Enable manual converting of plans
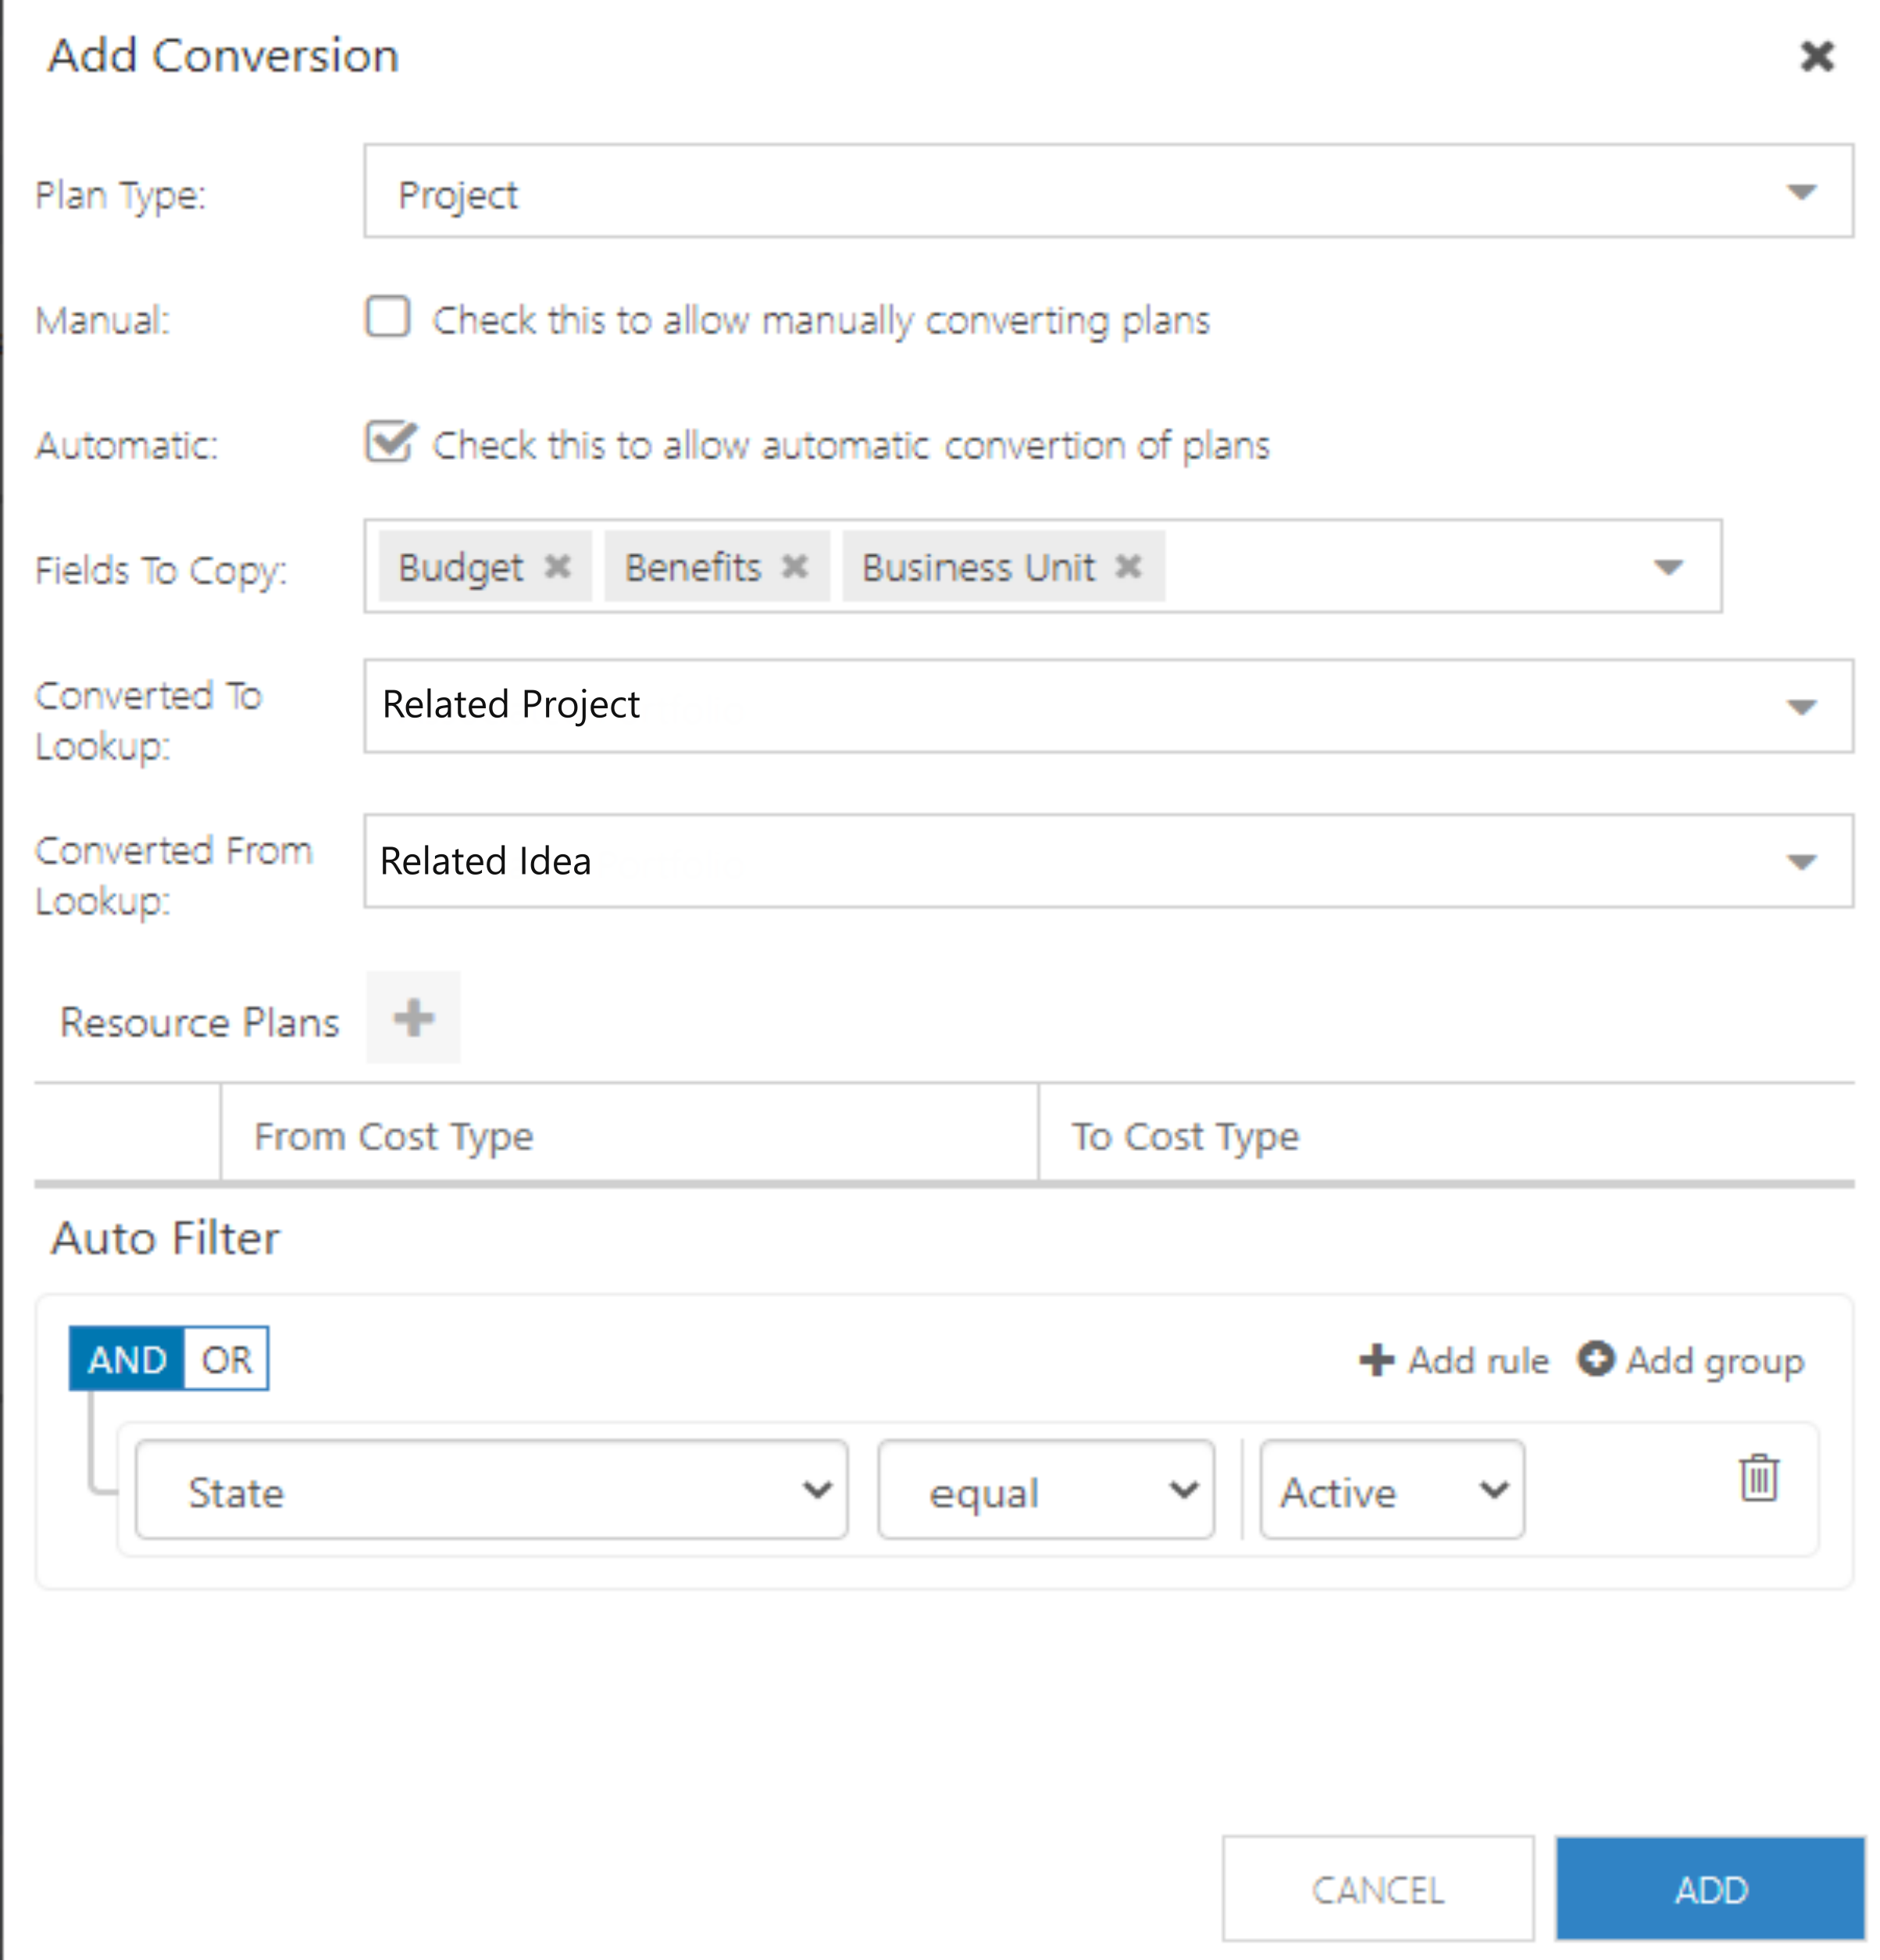The image size is (1880, 1960). pos(388,318)
